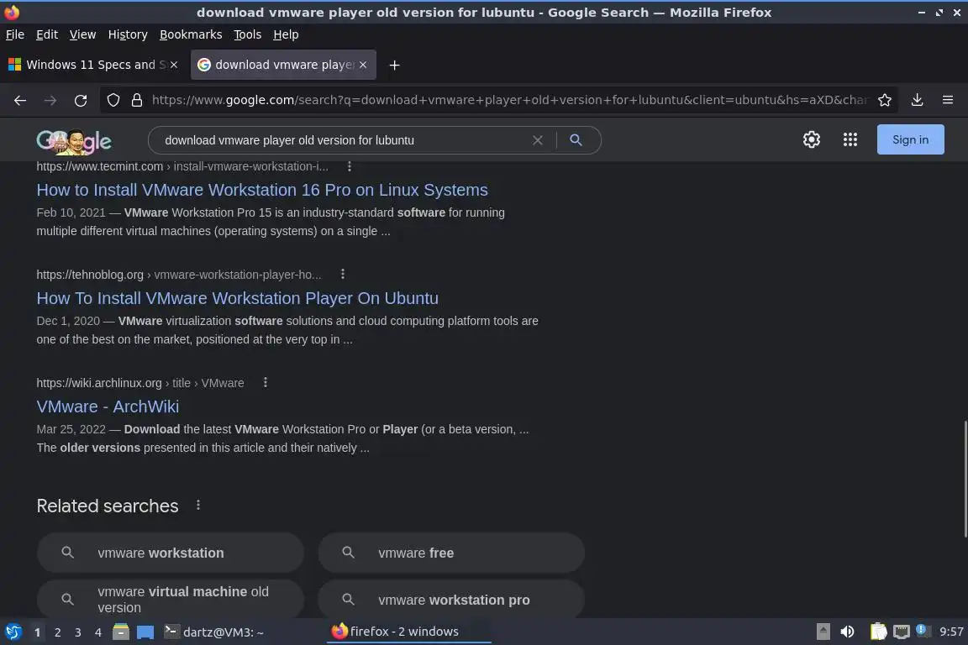Search related: vmware free

tap(451, 553)
